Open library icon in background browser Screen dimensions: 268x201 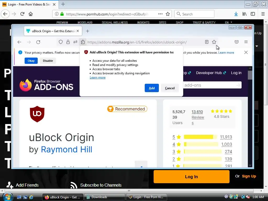pos(244,14)
